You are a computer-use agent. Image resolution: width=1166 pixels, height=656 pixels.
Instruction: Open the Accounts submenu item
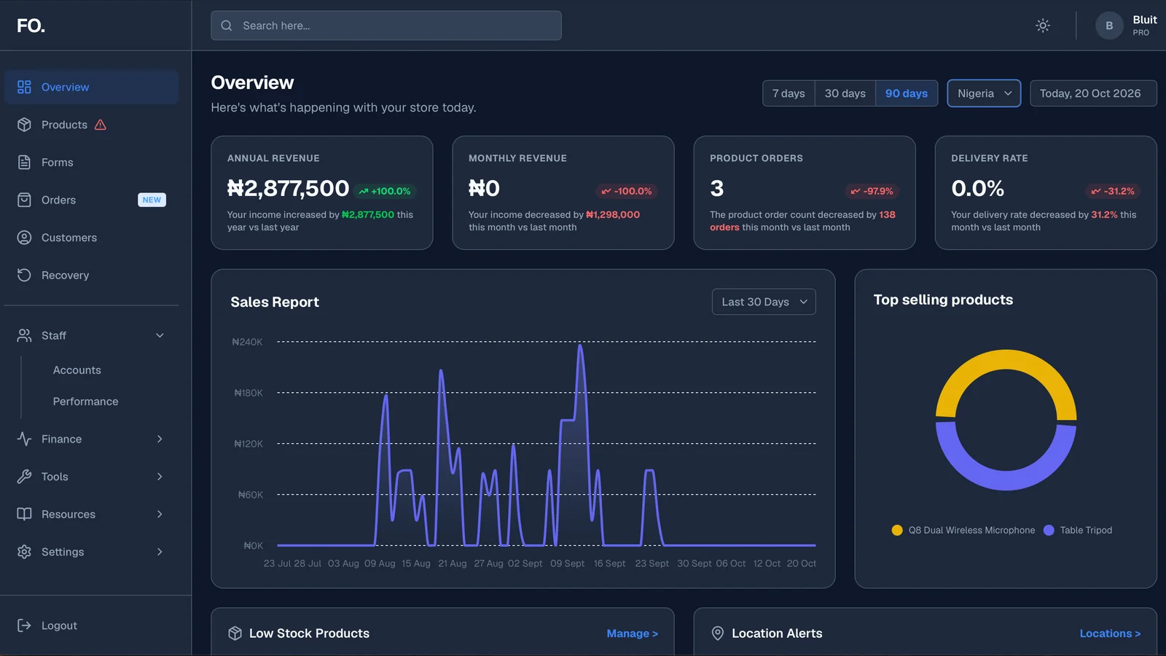[x=77, y=370]
